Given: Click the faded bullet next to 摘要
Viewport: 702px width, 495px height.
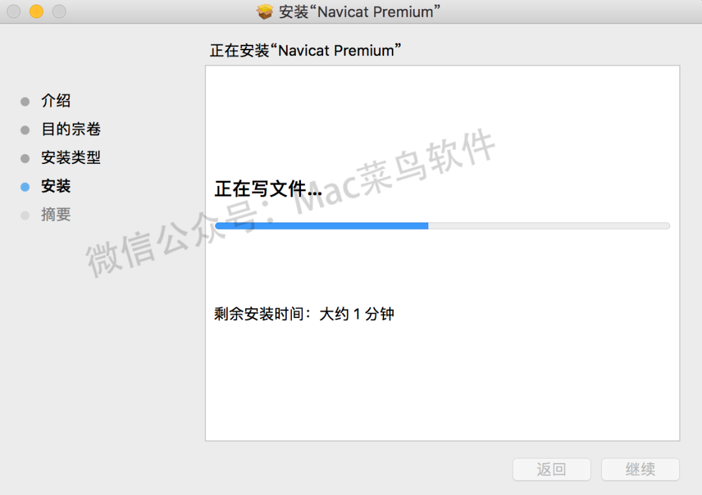Looking at the screenshot, I should (x=25, y=215).
